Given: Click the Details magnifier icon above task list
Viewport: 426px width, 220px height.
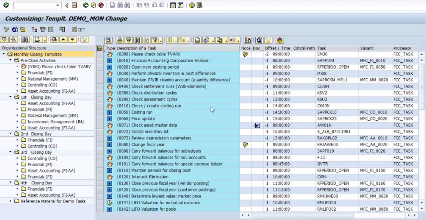Looking at the screenshot, I should pos(108,40).
